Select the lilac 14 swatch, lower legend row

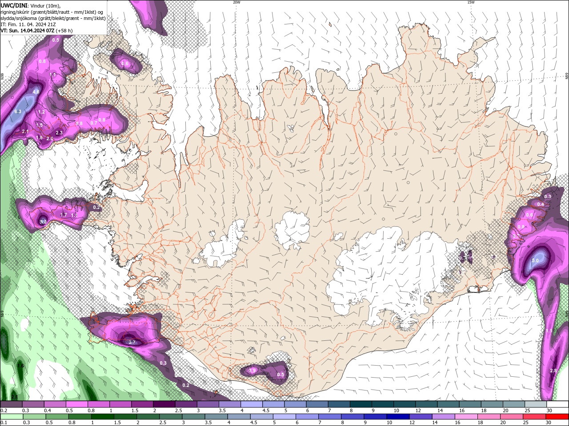(443, 417)
